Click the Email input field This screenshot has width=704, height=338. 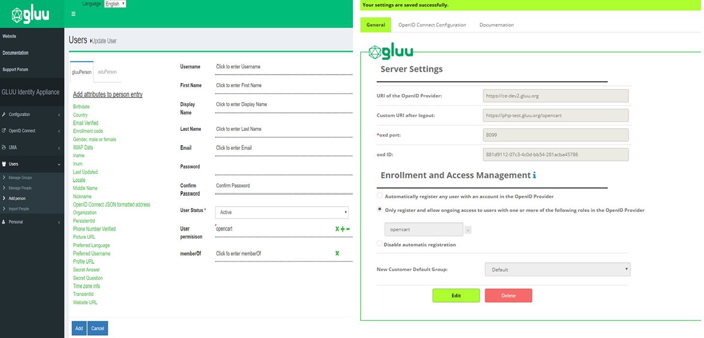pos(283,148)
